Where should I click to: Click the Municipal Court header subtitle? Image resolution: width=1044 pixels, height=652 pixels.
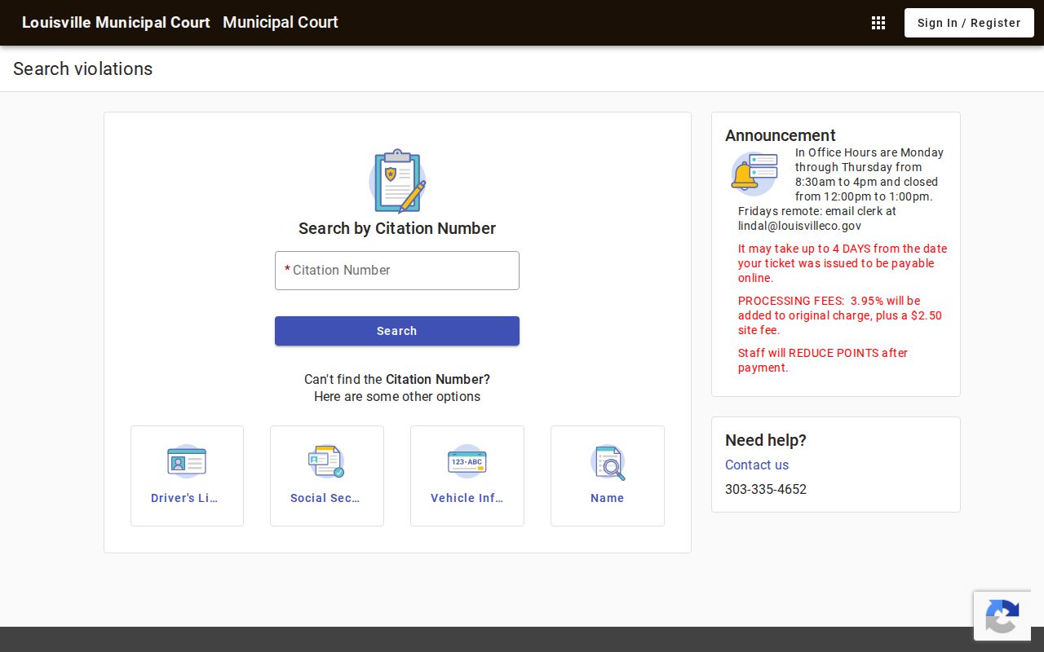coord(281,23)
